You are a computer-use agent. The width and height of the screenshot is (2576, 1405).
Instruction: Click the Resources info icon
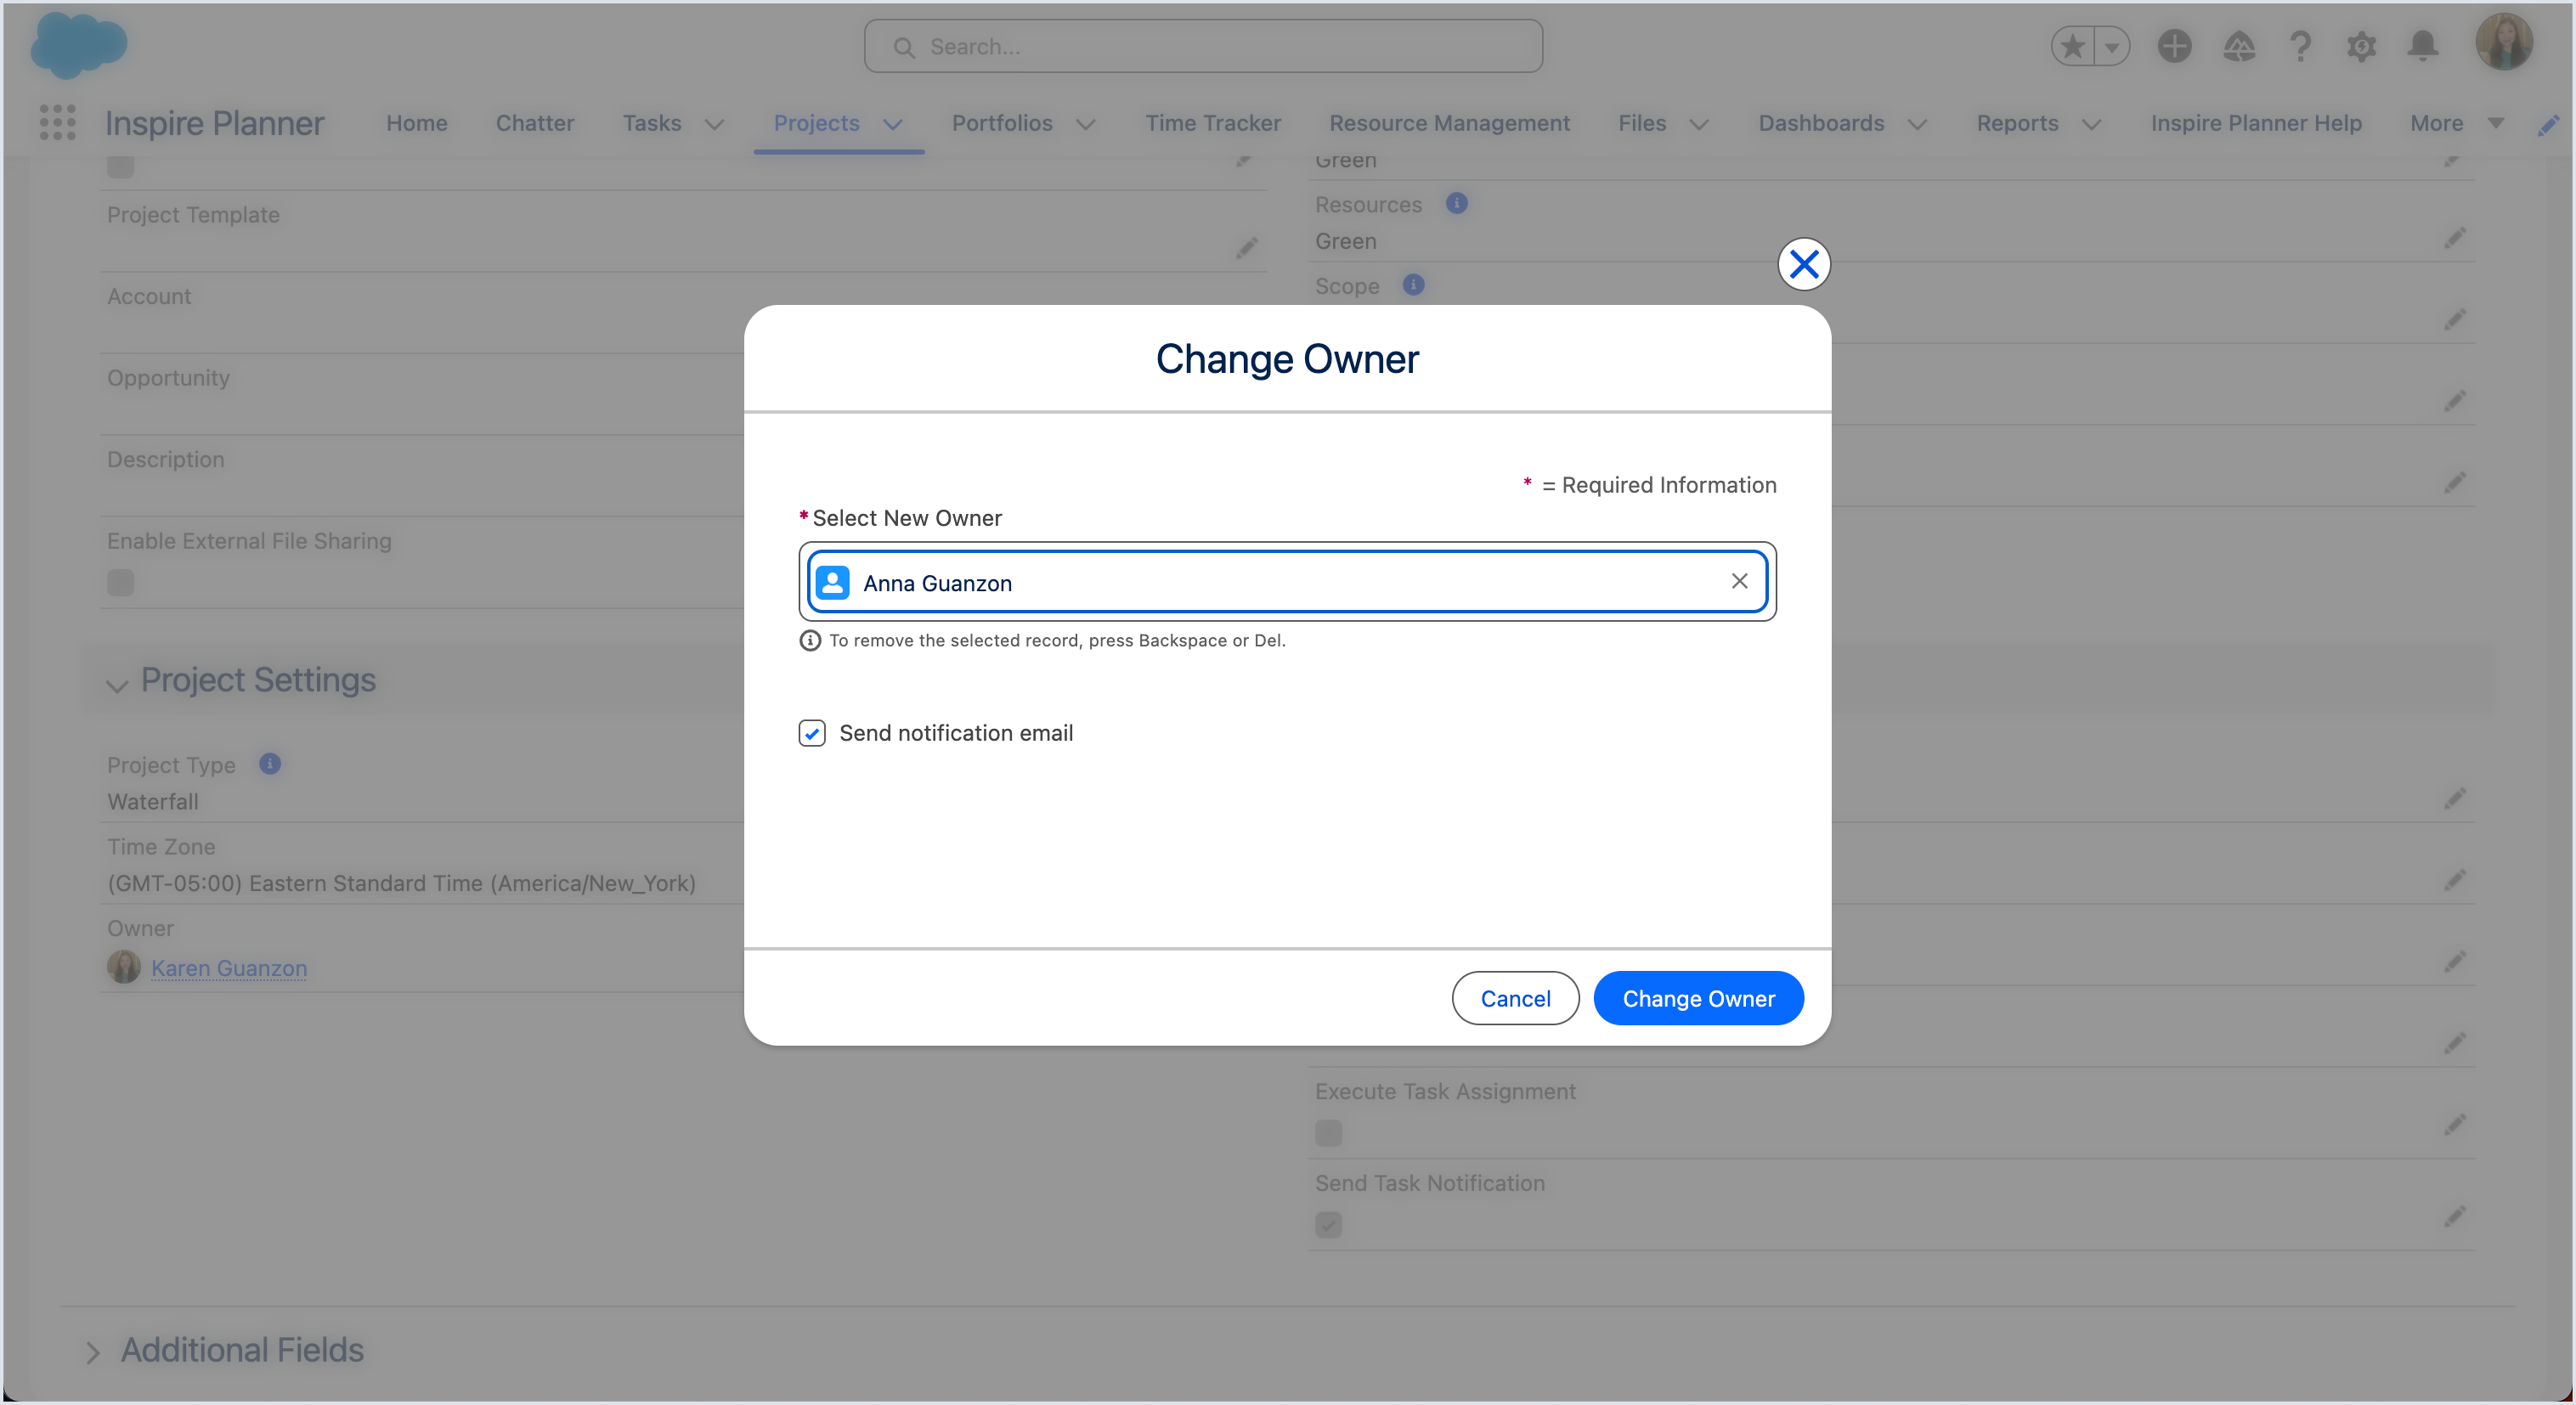coord(1456,203)
